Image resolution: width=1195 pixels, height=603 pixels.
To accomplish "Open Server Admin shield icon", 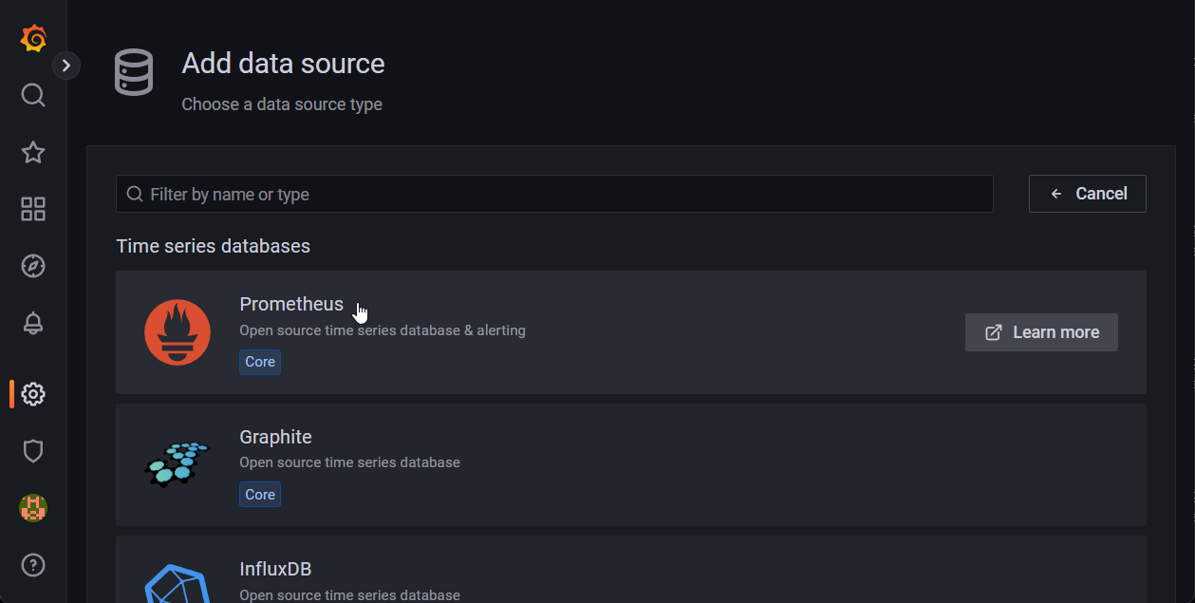I will [x=33, y=451].
